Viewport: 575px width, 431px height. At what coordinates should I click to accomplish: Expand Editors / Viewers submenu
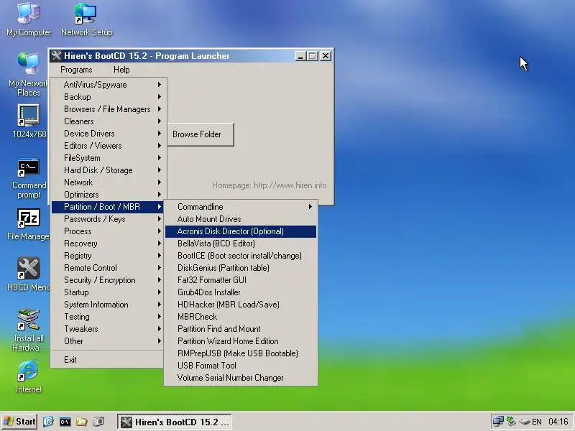107,146
